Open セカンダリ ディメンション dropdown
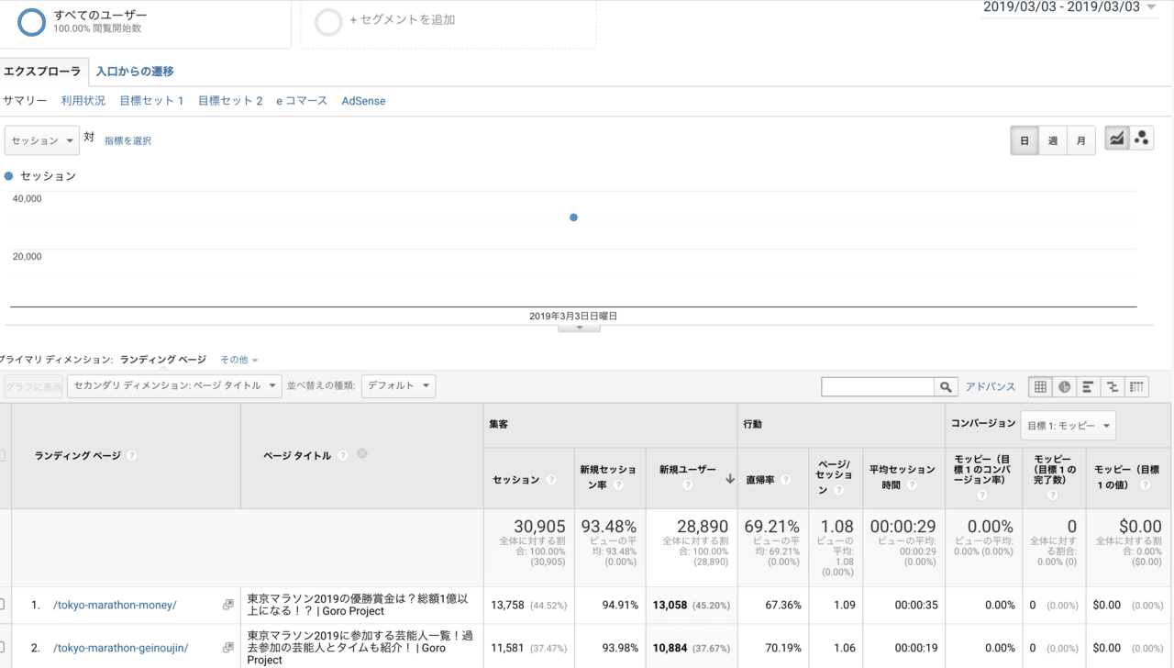The width and height of the screenshot is (1174, 668). click(174, 386)
